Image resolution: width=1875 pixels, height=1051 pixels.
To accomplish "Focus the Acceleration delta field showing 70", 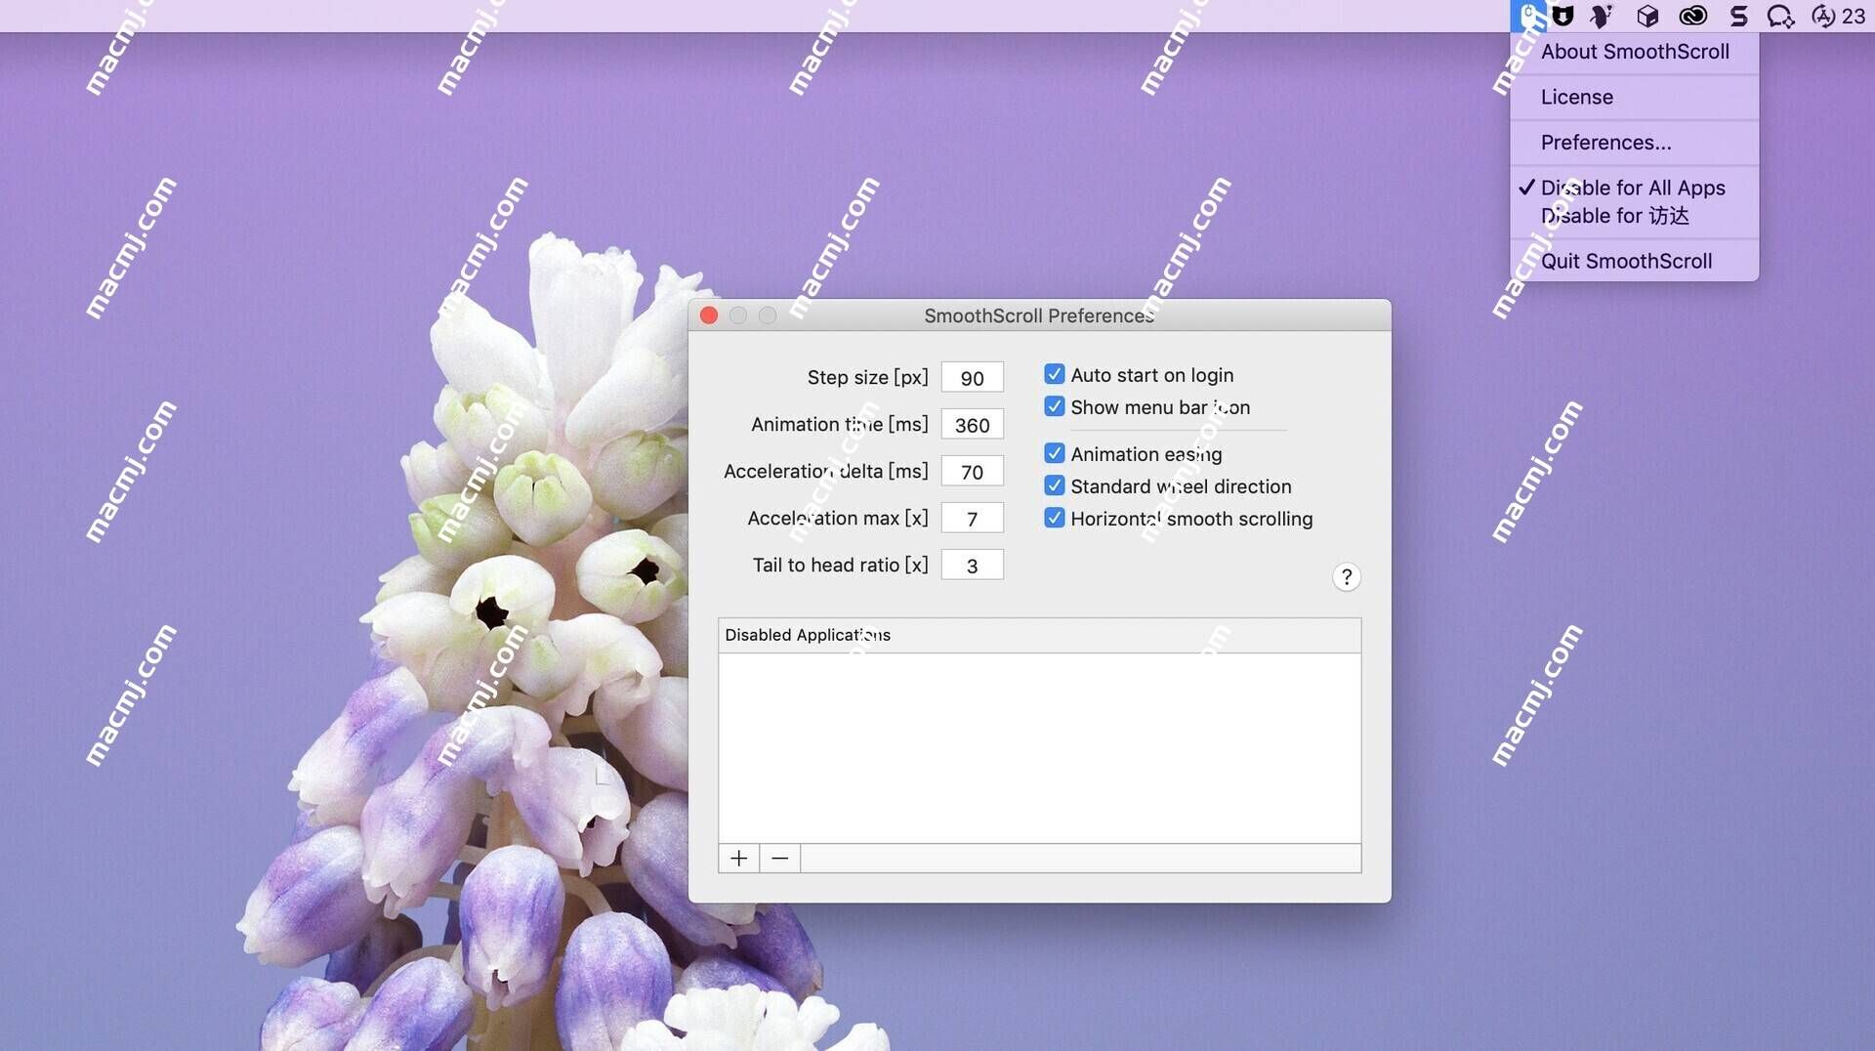I will click(972, 472).
